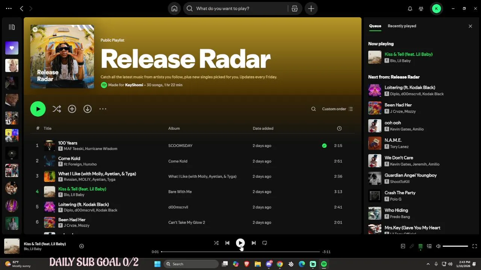
Task: Open the Custom order sort dropdown
Action: point(337,109)
